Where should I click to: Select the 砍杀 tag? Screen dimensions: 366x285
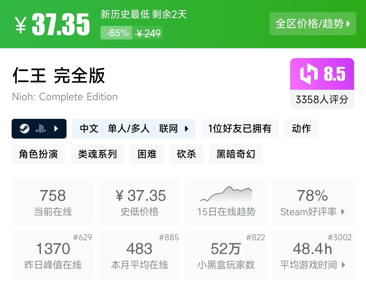(x=186, y=154)
